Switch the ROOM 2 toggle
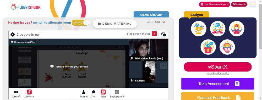Viewport: 262px width, 100px height. click(x=80, y=23)
